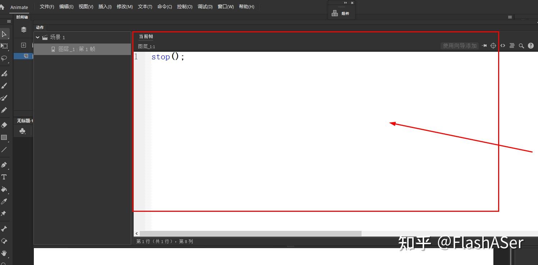
Task: Select the 时间轴 panel tab
Action: tap(22, 17)
